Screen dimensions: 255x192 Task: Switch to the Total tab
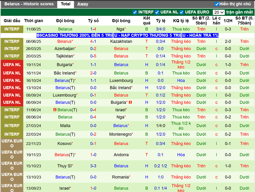[x=66, y=4]
